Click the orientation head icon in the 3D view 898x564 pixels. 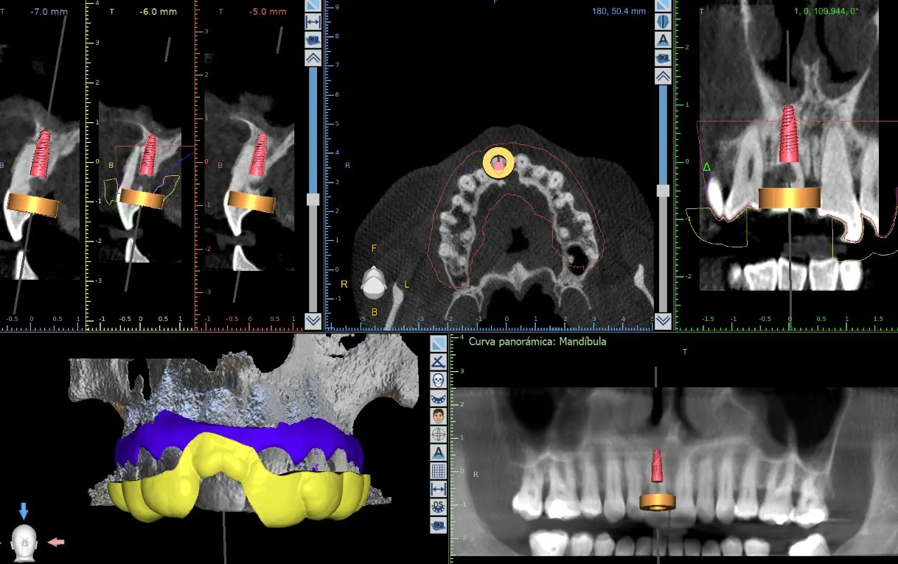point(24,544)
